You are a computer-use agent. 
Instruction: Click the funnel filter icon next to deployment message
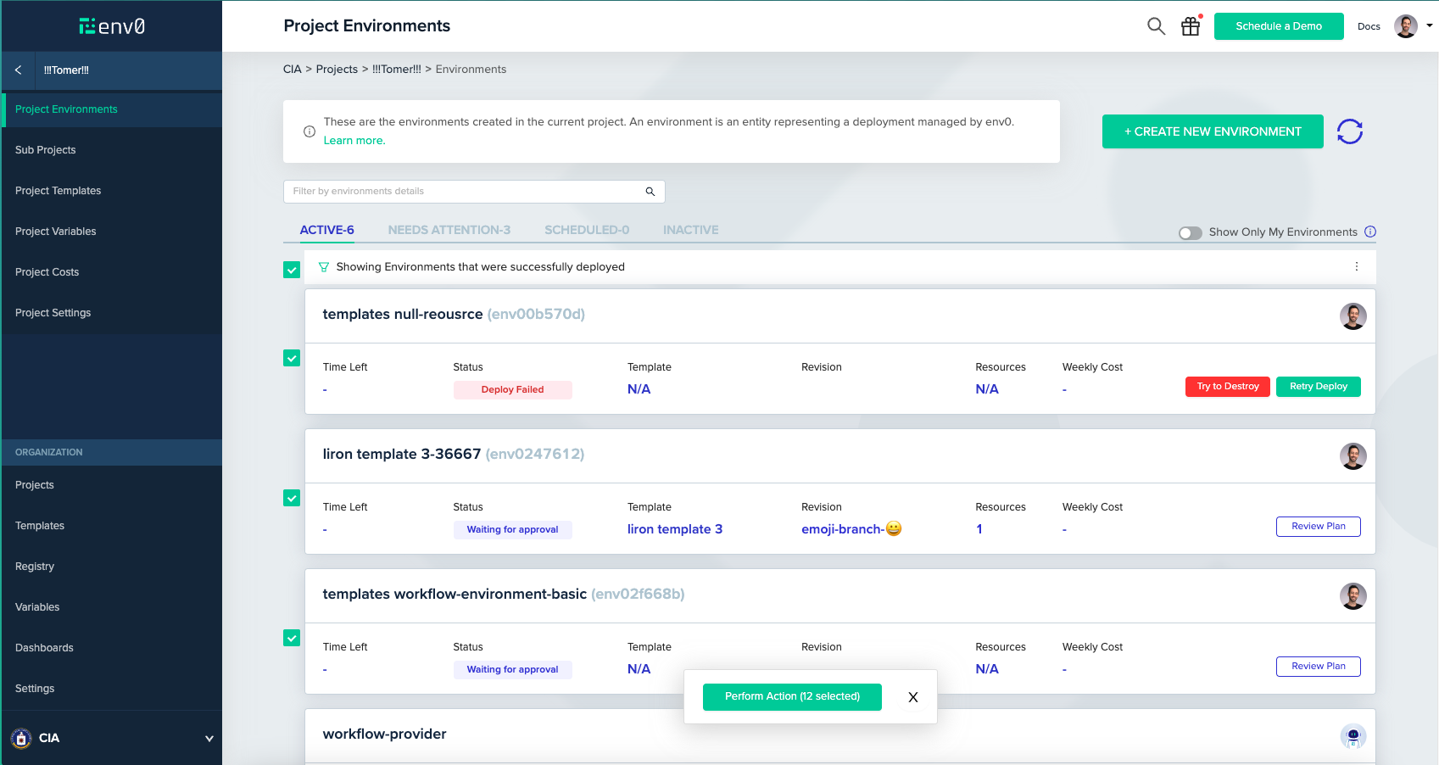pyautogui.click(x=324, y=266)
